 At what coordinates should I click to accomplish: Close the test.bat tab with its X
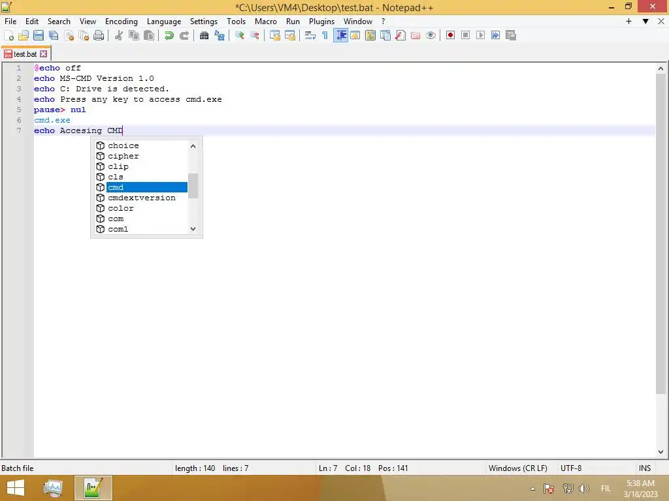coord(44,54)
